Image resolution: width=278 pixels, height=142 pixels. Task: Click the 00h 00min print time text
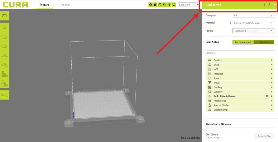(x=212, y=135)
